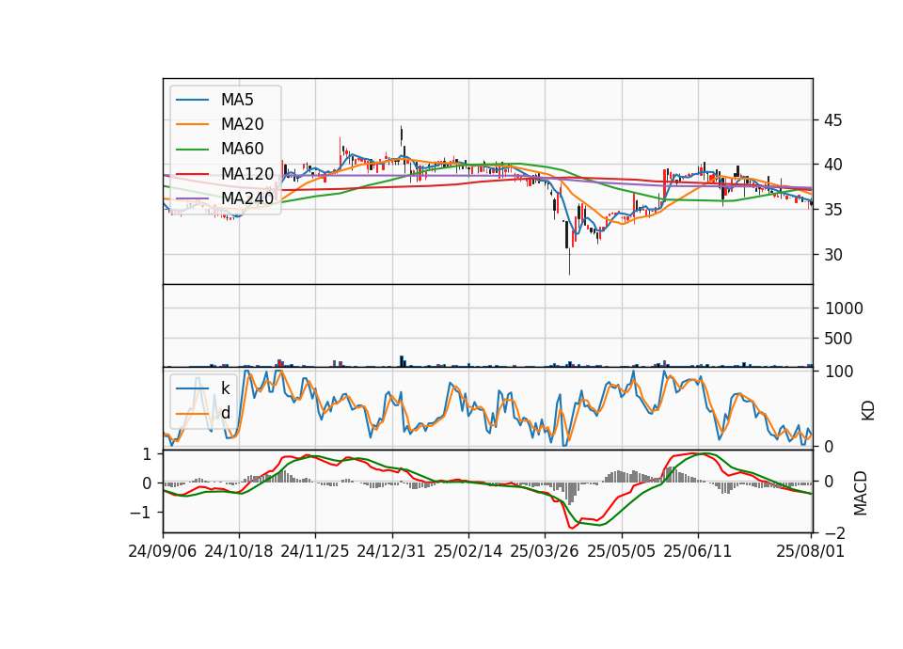
Task: Click the price axis label 30
Action: (x=833, y=255)
